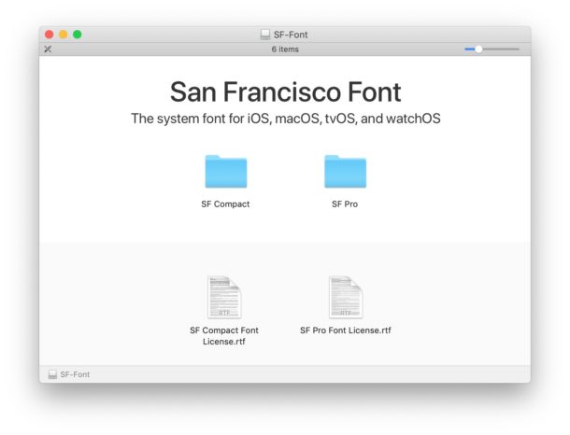Screen dimensions: 570x435
Task: Click SF-Font text in the path bar
Action: point(75,374)
